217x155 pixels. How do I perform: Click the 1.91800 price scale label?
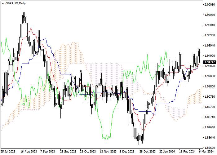pos(210,86)
